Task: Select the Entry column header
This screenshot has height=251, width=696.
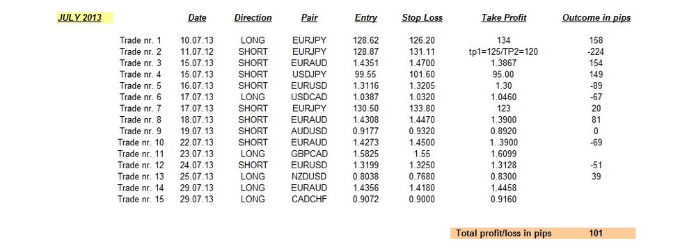Action: (x=366, y=18)
